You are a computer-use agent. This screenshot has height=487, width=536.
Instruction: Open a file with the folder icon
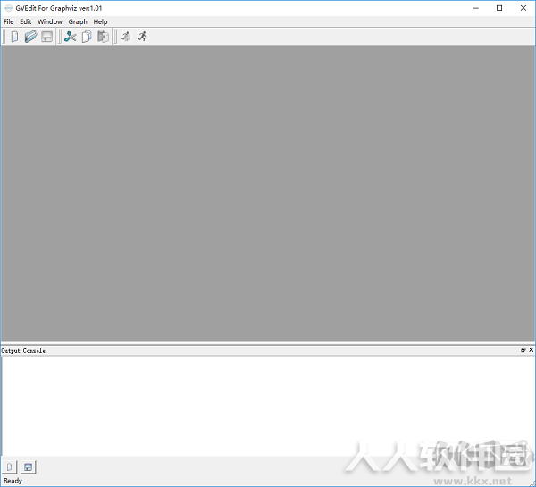pos(30,37)
